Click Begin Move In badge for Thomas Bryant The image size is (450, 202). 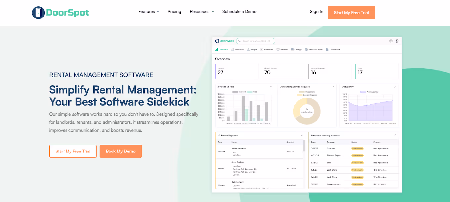[357, 155]
